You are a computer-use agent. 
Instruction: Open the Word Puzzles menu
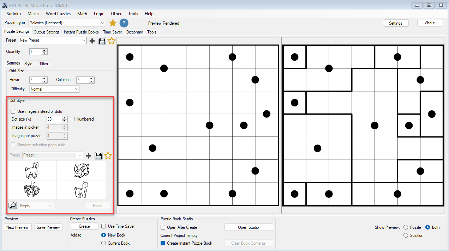[58, 14]
